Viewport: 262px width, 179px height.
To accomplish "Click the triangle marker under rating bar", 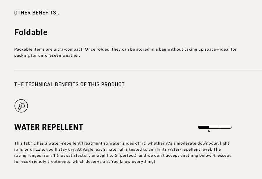I will (209, 131).
